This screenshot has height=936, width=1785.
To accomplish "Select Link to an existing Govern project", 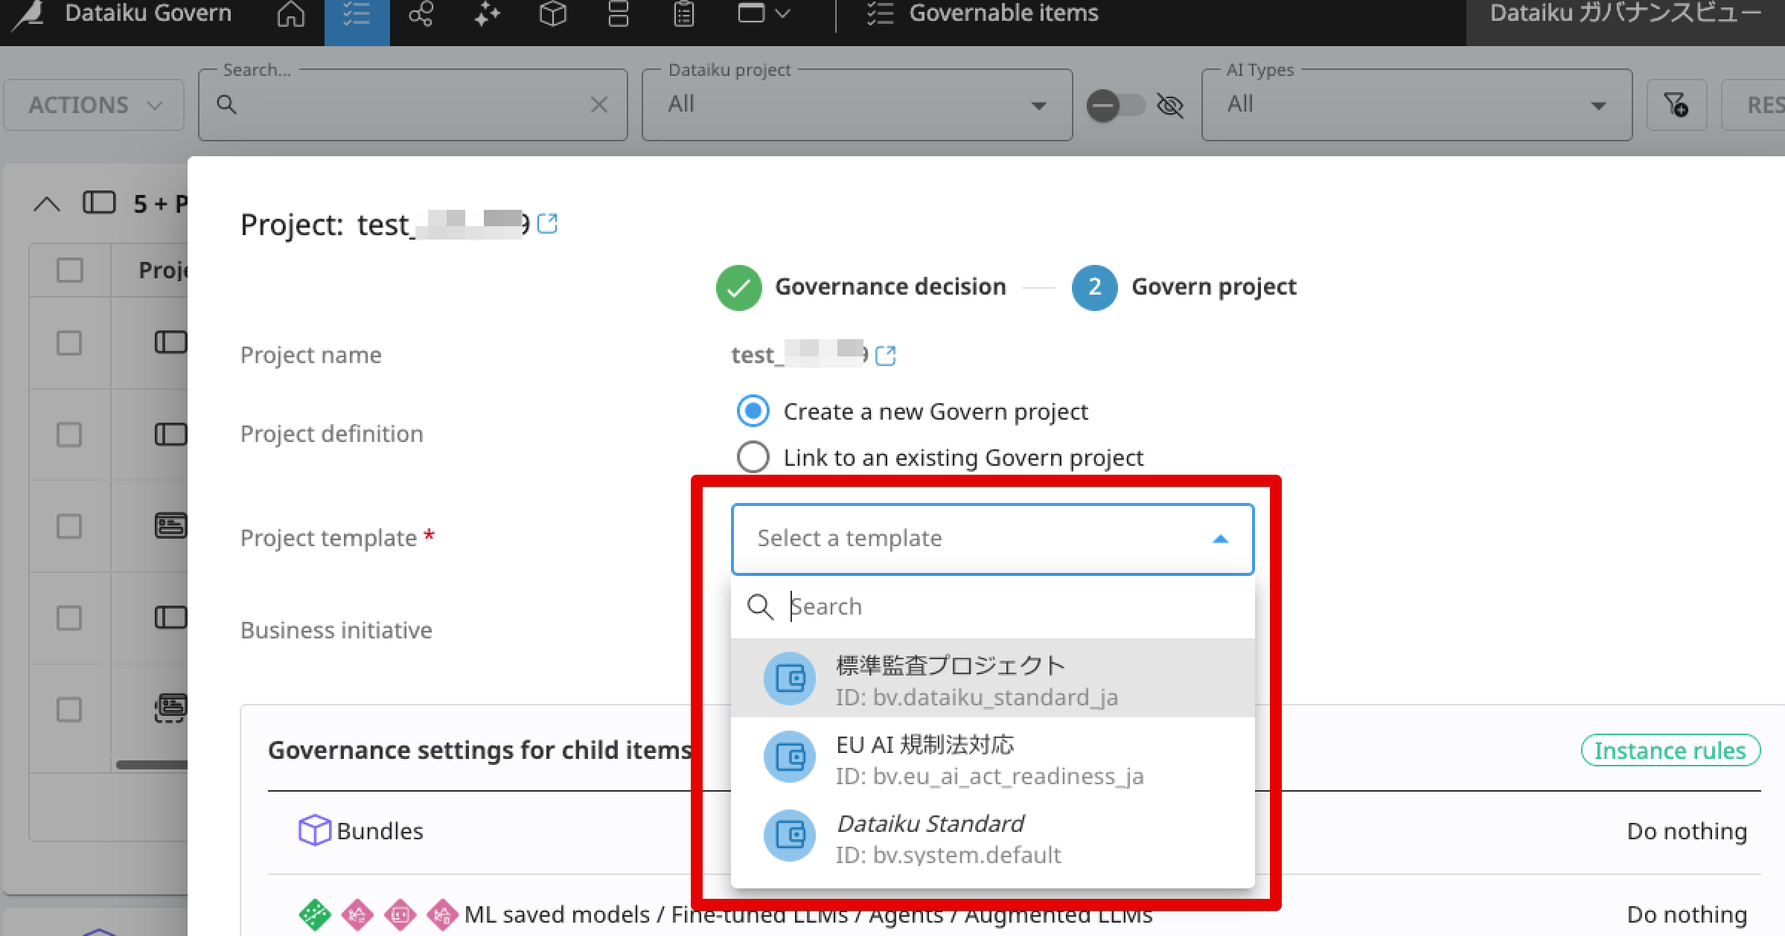I will 753,457.
